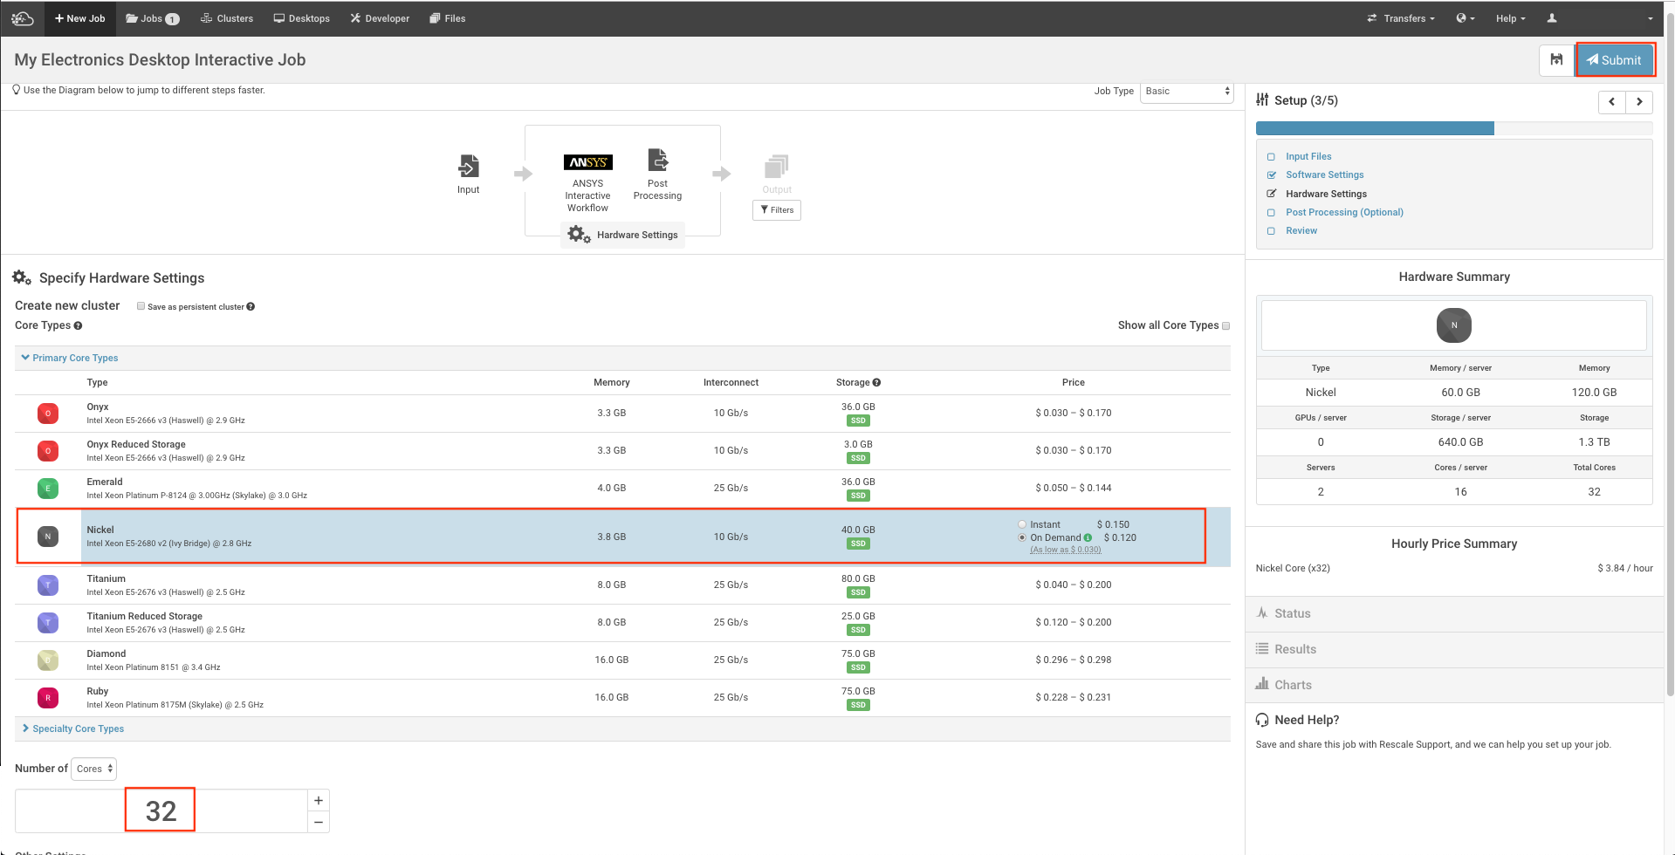Select the Input step icon in diagram

pyautogui.click(x=469, y=166)
